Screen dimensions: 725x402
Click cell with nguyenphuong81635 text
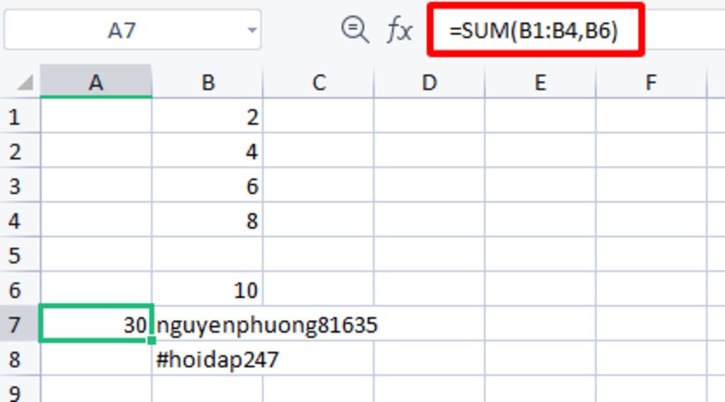(207, 325)
